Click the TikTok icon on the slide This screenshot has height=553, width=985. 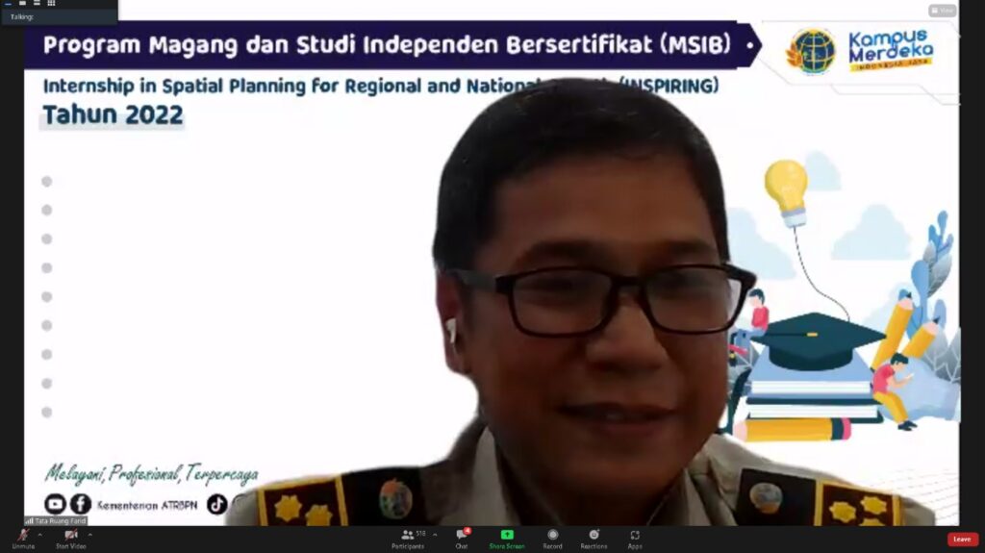217,504
